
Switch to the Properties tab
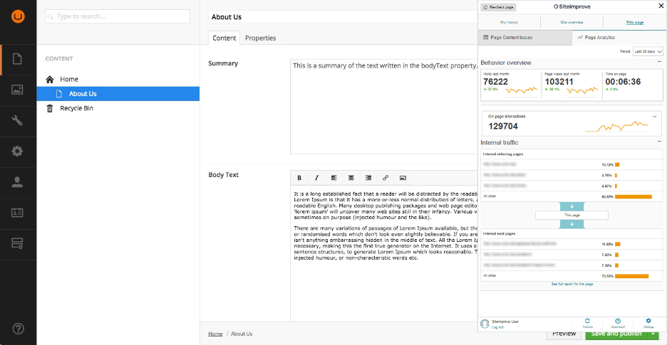click(260, 38)
